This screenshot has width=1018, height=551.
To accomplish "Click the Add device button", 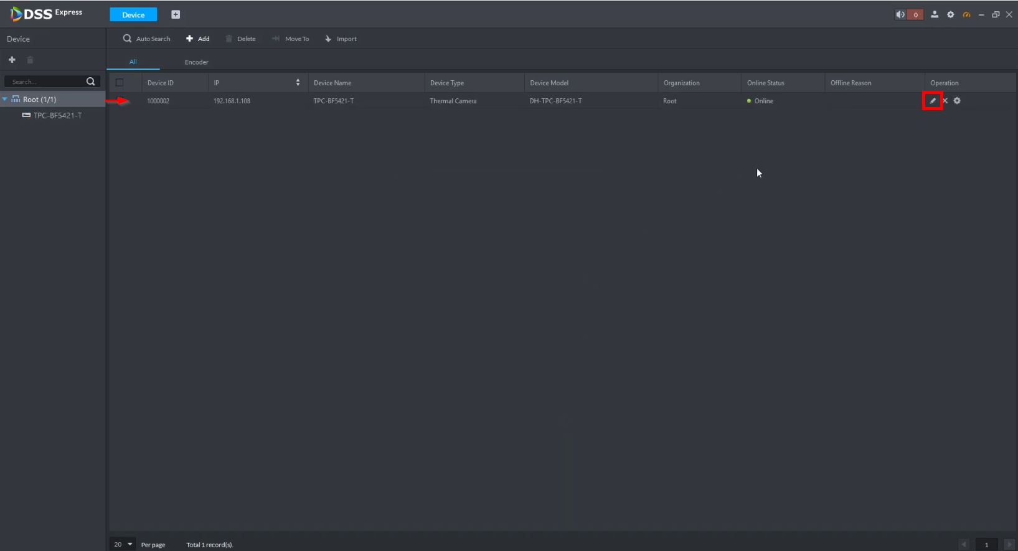I will click(198, 39).
